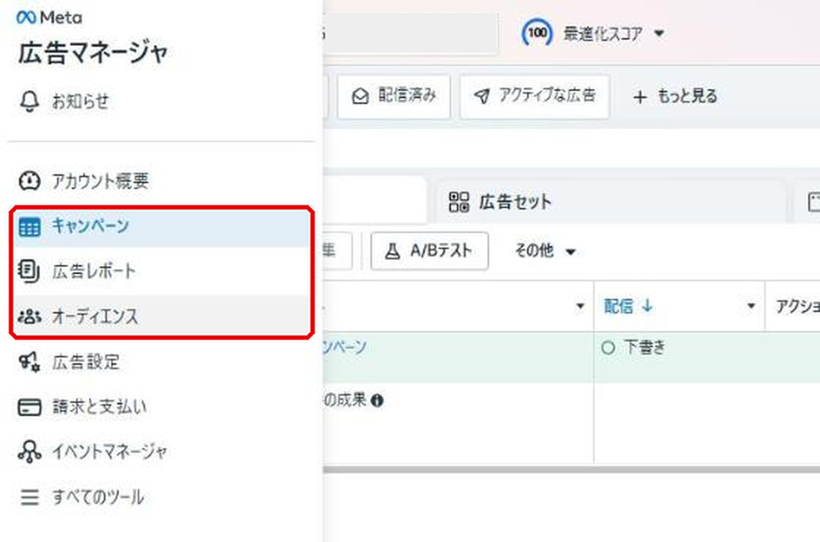The width and height of the screenshot is (820, 542).
Task: Open キャンペーン in the sidebar
Action: pos(162,226)
